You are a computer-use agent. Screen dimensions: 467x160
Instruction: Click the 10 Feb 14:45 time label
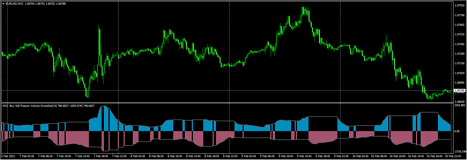coord(416,156)
